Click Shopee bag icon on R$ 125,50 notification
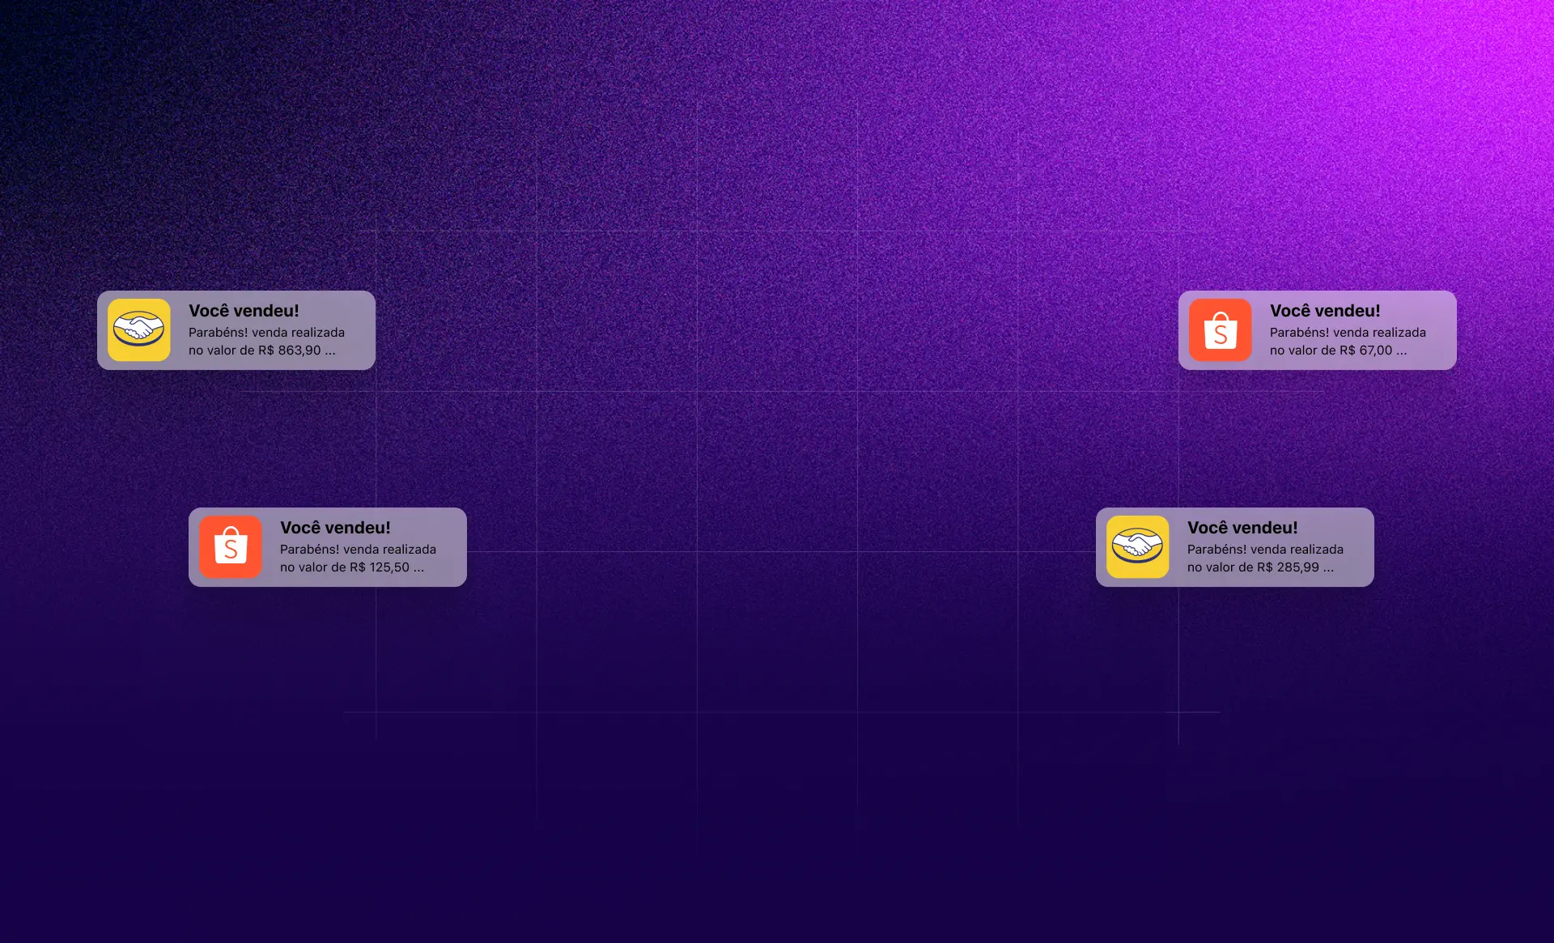This screenshot has width=1554, height=943. [x=231, y=547]
